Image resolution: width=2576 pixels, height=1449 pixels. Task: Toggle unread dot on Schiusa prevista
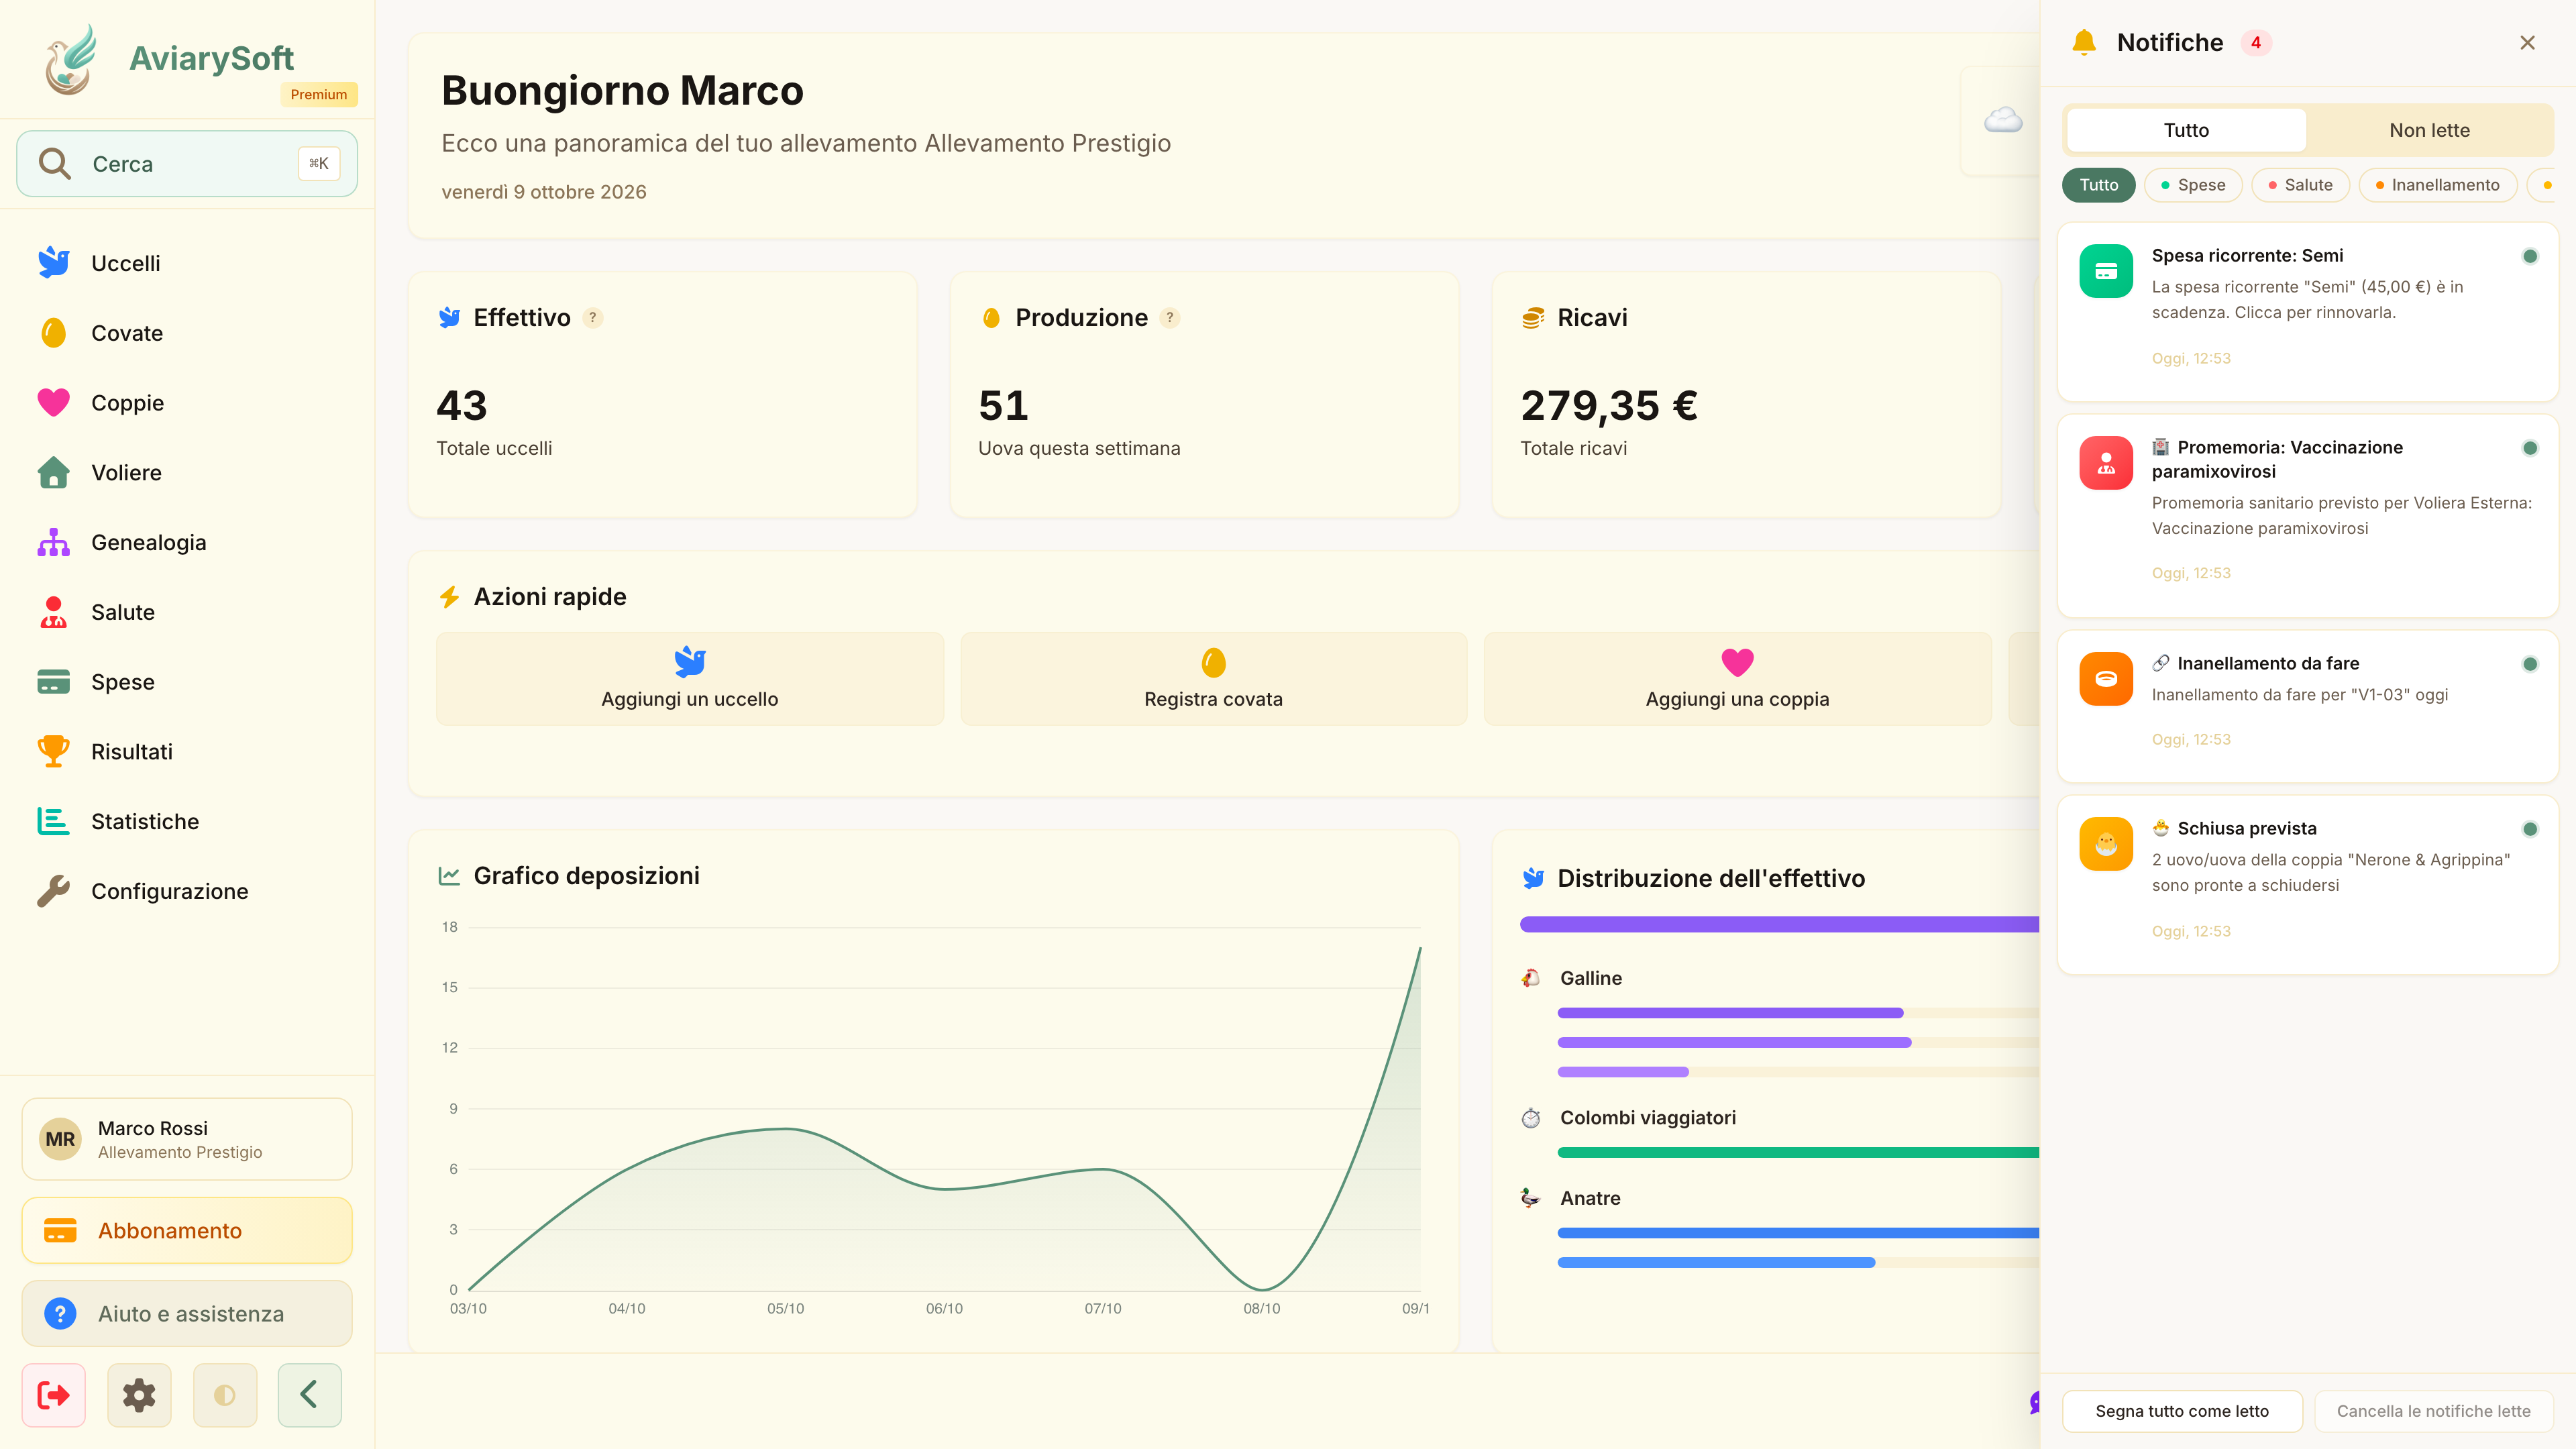[2530, 829]
